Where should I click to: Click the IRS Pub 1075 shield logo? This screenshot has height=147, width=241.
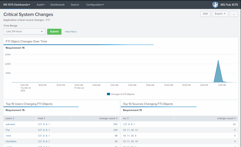pos(215,5)
